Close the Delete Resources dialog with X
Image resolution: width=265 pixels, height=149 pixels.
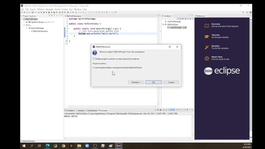177,47
